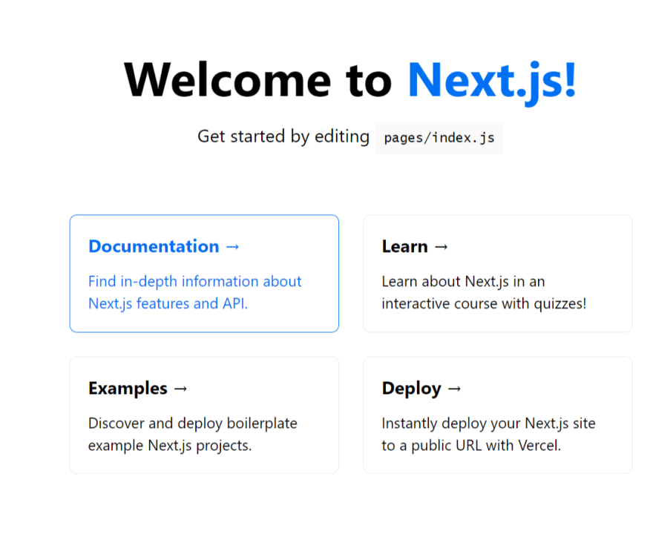Click 'Instantly deploy your Next.js site' description
Viewport: 653px width, 534px height.
tap(488, 434)
